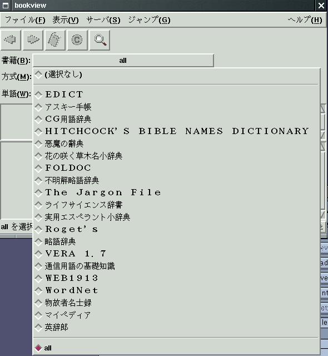Open the bookview window menu icon

pyautogui.click(x=6, y=6)
